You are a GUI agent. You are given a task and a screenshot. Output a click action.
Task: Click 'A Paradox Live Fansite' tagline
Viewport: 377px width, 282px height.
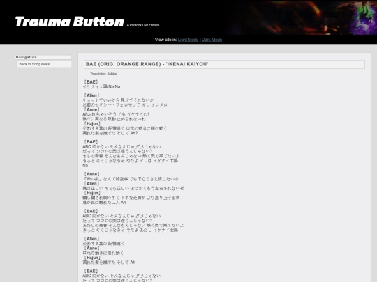[143, 25]
